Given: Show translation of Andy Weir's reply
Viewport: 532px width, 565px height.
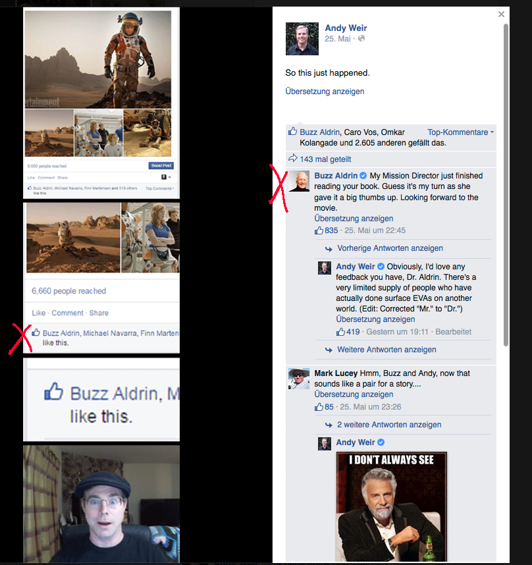Looking at the screenshot, I should (375, 319).
